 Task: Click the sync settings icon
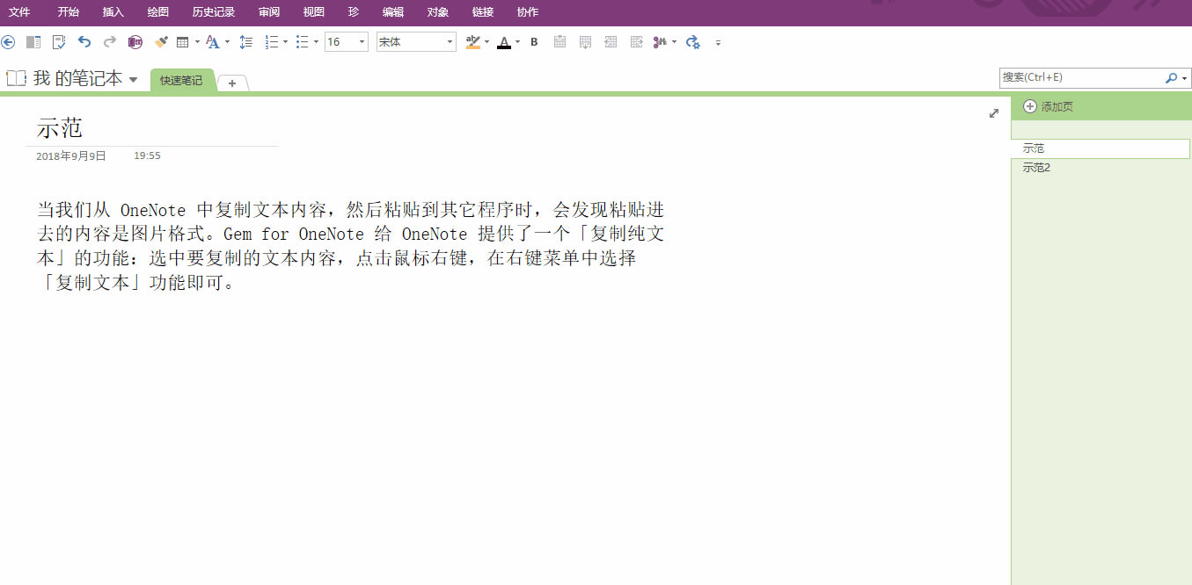(691, 41)
